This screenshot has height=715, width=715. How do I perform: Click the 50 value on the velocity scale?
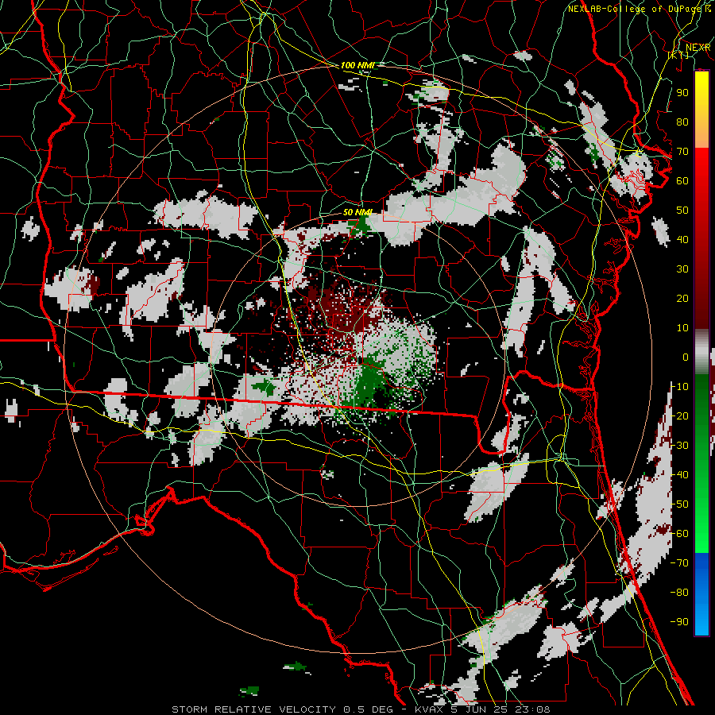pos(682,211)
